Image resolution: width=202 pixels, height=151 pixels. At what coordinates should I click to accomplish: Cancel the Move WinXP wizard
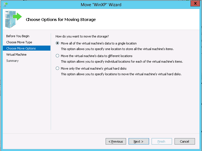(x=185, y=141)
